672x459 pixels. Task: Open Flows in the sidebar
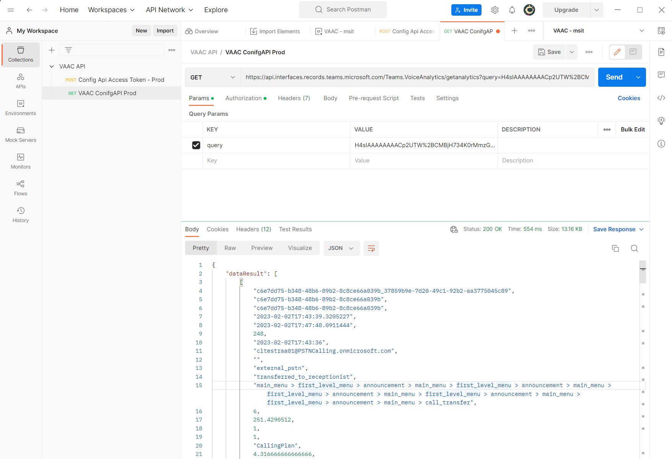coord(21,188)
